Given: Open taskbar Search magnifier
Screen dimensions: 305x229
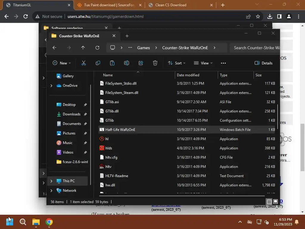Looking at the screenshot, I should [23, 222].
